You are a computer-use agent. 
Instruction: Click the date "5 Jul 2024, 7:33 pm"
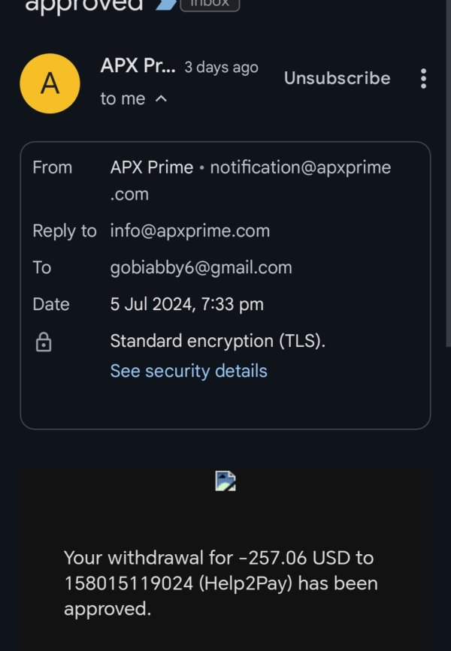(186, 304)
